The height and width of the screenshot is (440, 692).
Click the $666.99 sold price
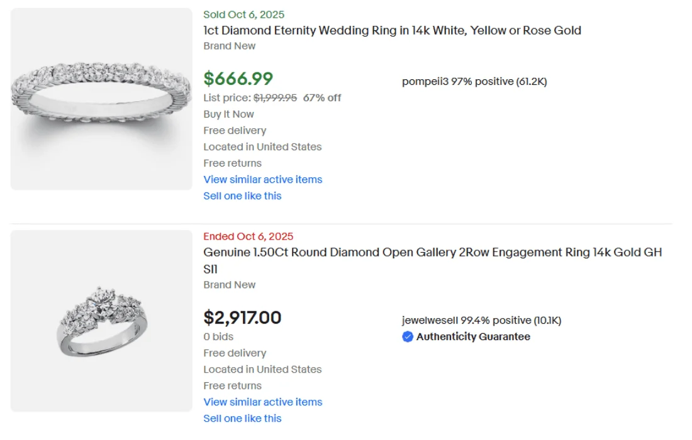[x=238, y=79]
